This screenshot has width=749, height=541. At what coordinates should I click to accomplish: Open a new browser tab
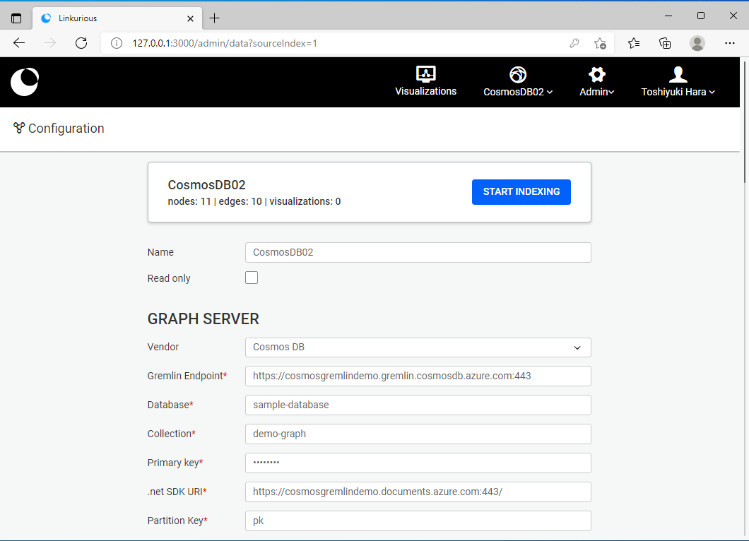pos(215,18)
